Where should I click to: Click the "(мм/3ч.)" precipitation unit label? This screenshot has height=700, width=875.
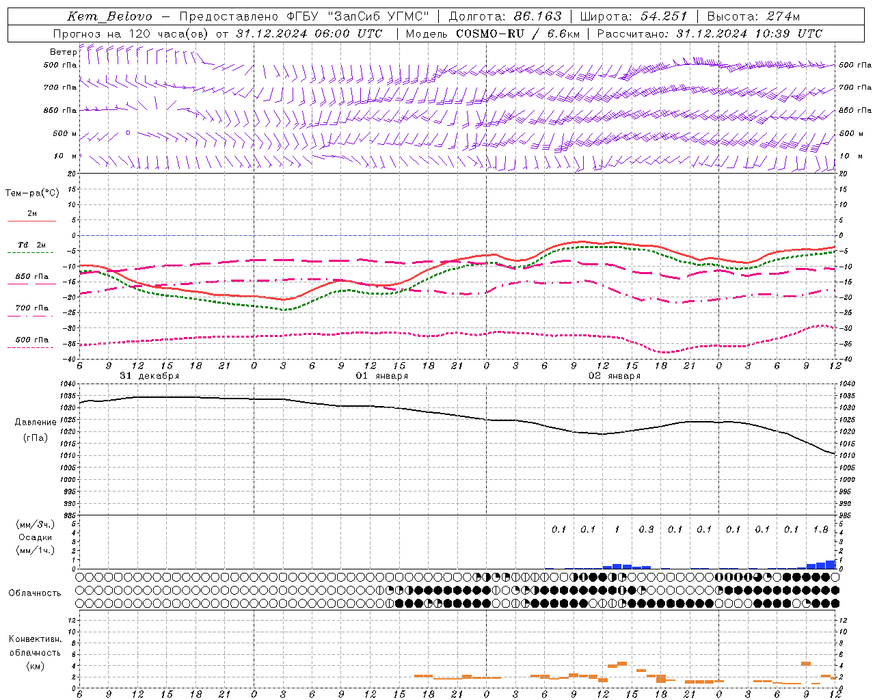coord(35,524)
